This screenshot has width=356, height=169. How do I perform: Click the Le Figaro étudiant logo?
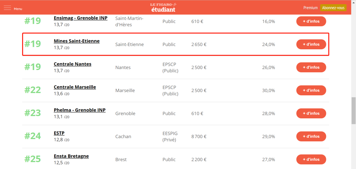tap(163, 8)
